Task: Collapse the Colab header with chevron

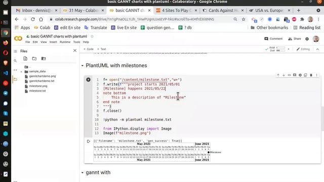Action: pyautogui.click(x=317, y=49)
